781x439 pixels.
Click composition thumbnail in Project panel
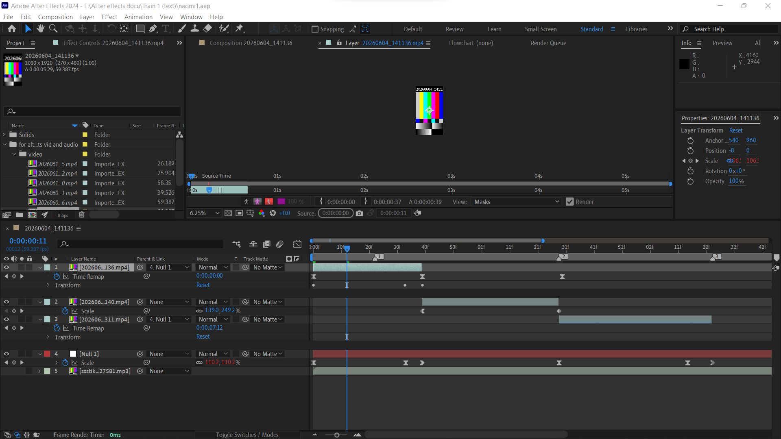13,70
